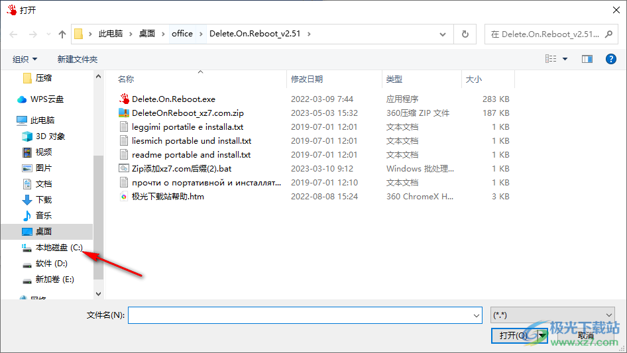Click the 3D 对象 cube icon
This screenshot has width=627, height=353.
pos(27,136)
